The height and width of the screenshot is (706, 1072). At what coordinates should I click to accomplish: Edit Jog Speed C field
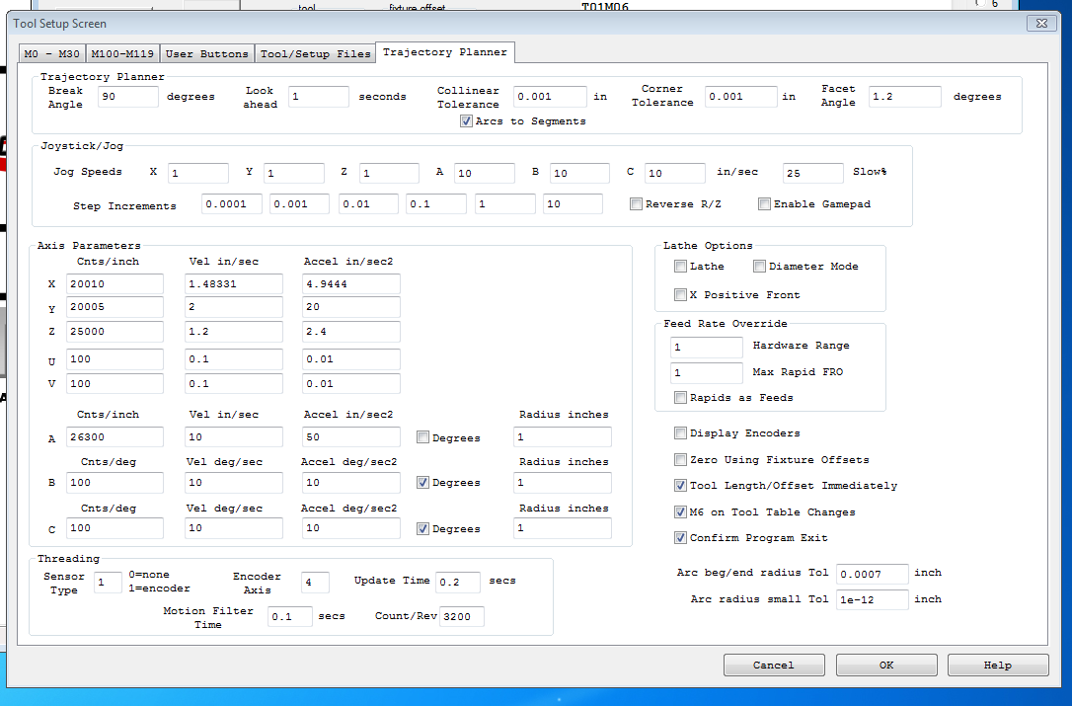pos(675,173)
